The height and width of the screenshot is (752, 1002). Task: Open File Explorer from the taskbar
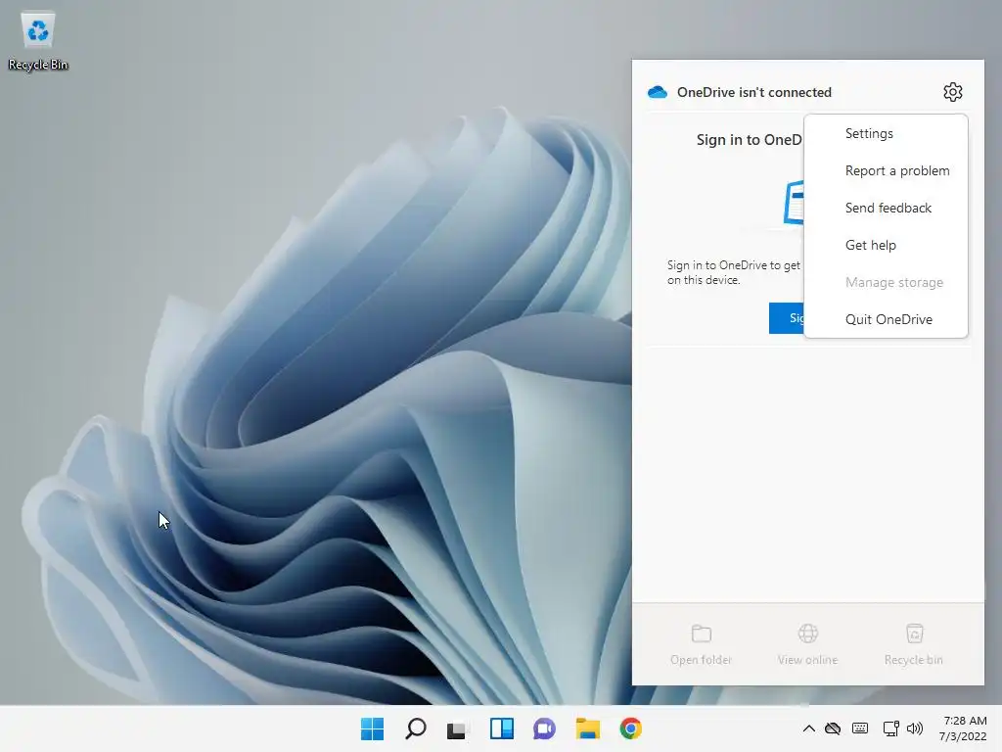point(587,728)
